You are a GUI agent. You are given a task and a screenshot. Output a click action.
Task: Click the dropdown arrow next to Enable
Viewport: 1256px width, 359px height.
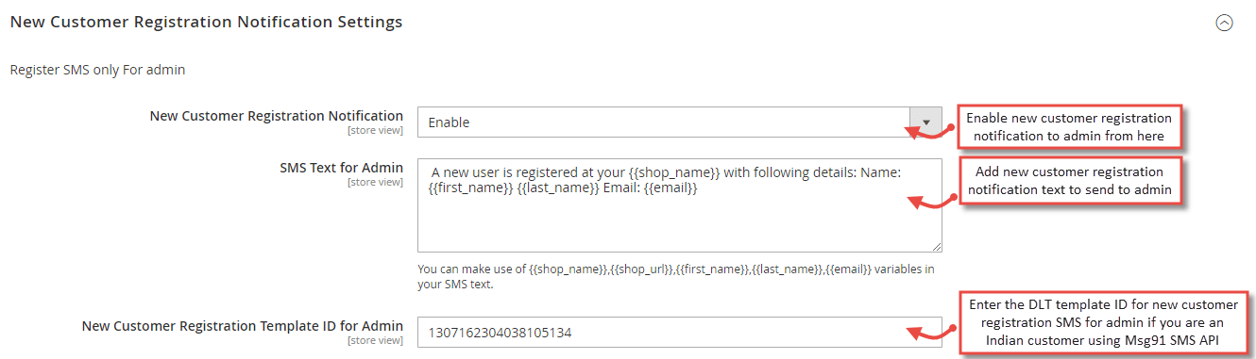925,122
